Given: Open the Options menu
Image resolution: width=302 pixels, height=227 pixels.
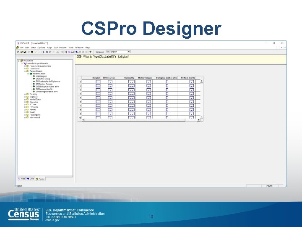Looking at the screenshot, I should tap(41, 48).
